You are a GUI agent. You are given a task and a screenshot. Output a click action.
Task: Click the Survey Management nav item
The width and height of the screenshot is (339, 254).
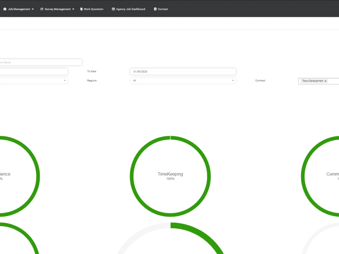coord(57,9)
